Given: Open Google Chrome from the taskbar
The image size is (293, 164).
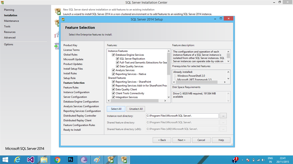Looking at the screenshot, I should click(57, 160).
